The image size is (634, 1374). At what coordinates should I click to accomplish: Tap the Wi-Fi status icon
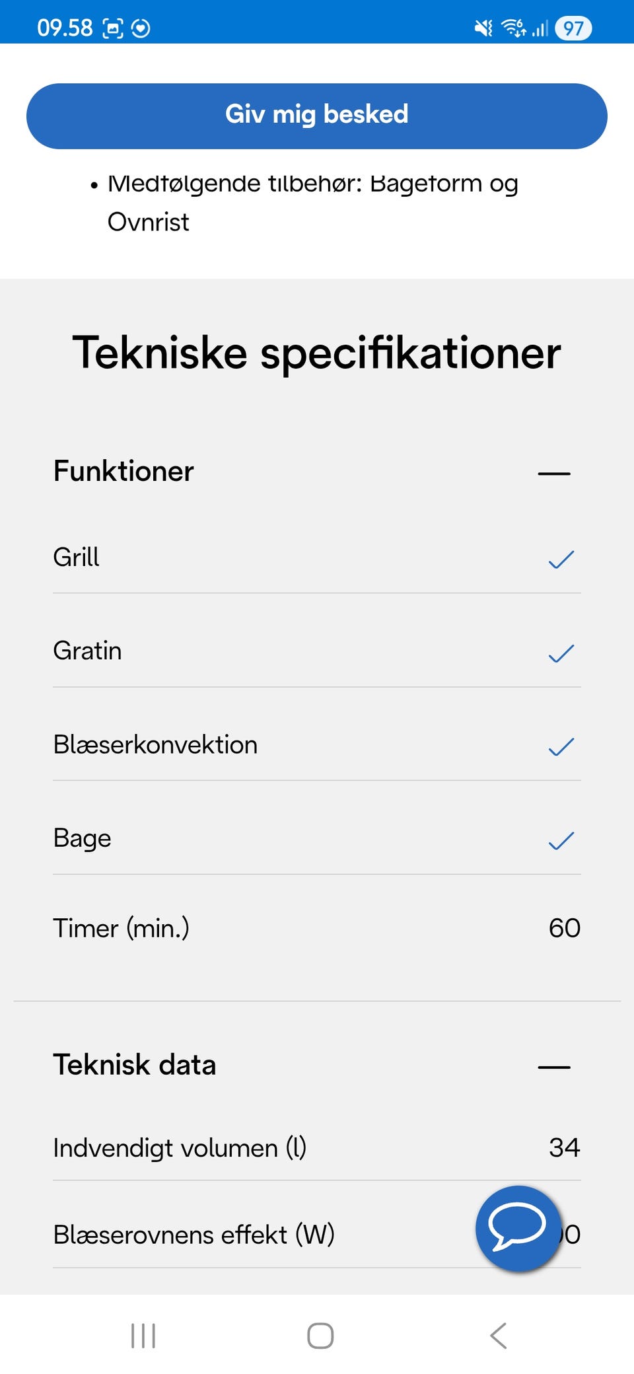pos(514,28)
